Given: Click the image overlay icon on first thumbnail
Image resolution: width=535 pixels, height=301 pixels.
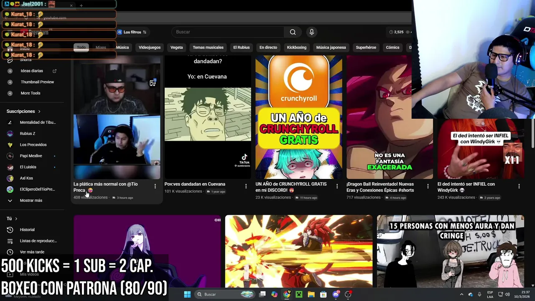Looking at the screenshot, I should coord(153,83).
